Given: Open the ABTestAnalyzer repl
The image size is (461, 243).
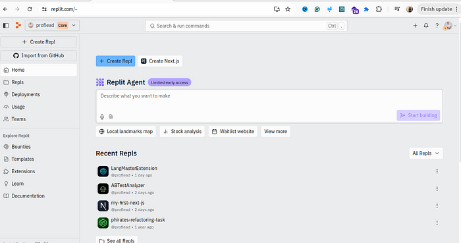Looking at the screenshot, I should tap(128, 186).
